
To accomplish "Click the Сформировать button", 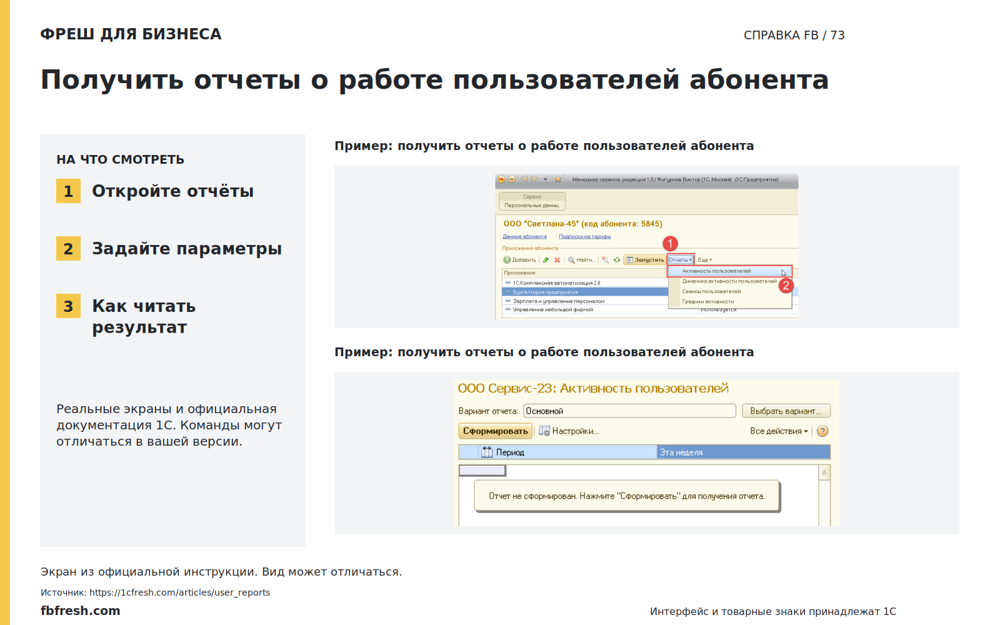I will click(496, 431).
